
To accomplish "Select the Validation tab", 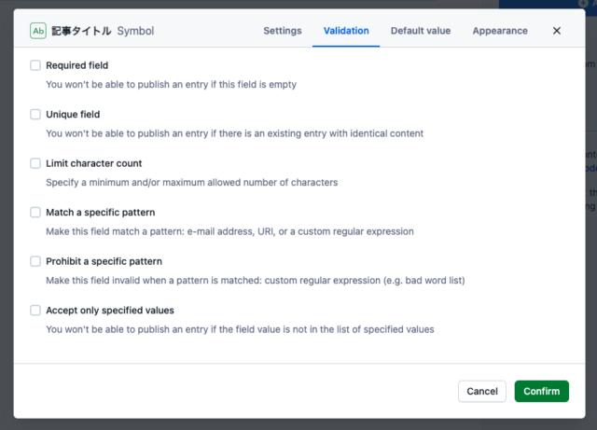I will 346,31.
